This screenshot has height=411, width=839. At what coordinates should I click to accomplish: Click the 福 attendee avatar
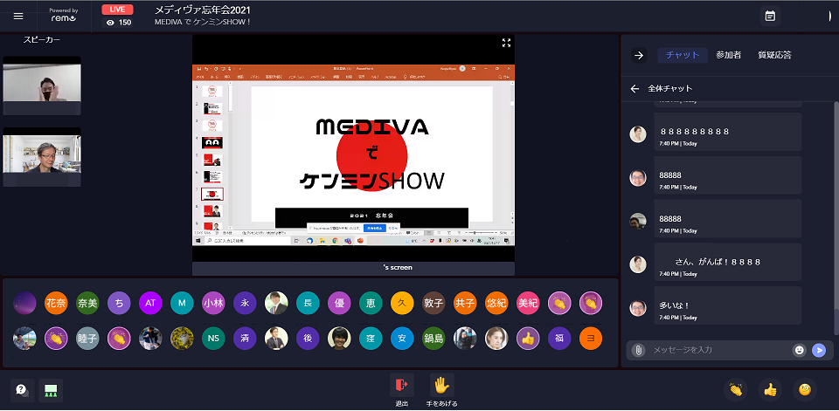pyautogui.click(x=559, y=339)
